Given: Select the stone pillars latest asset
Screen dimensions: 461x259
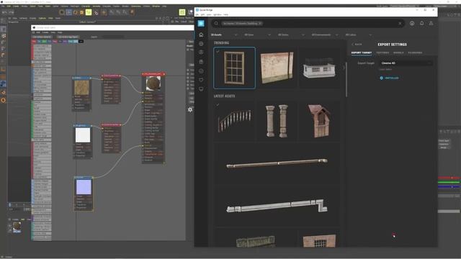Looking at the screenshot, I should pos(277,121).
